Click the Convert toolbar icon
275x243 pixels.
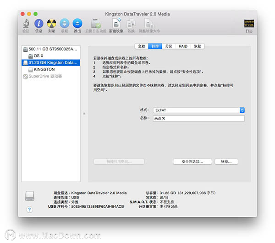[131, 23]
